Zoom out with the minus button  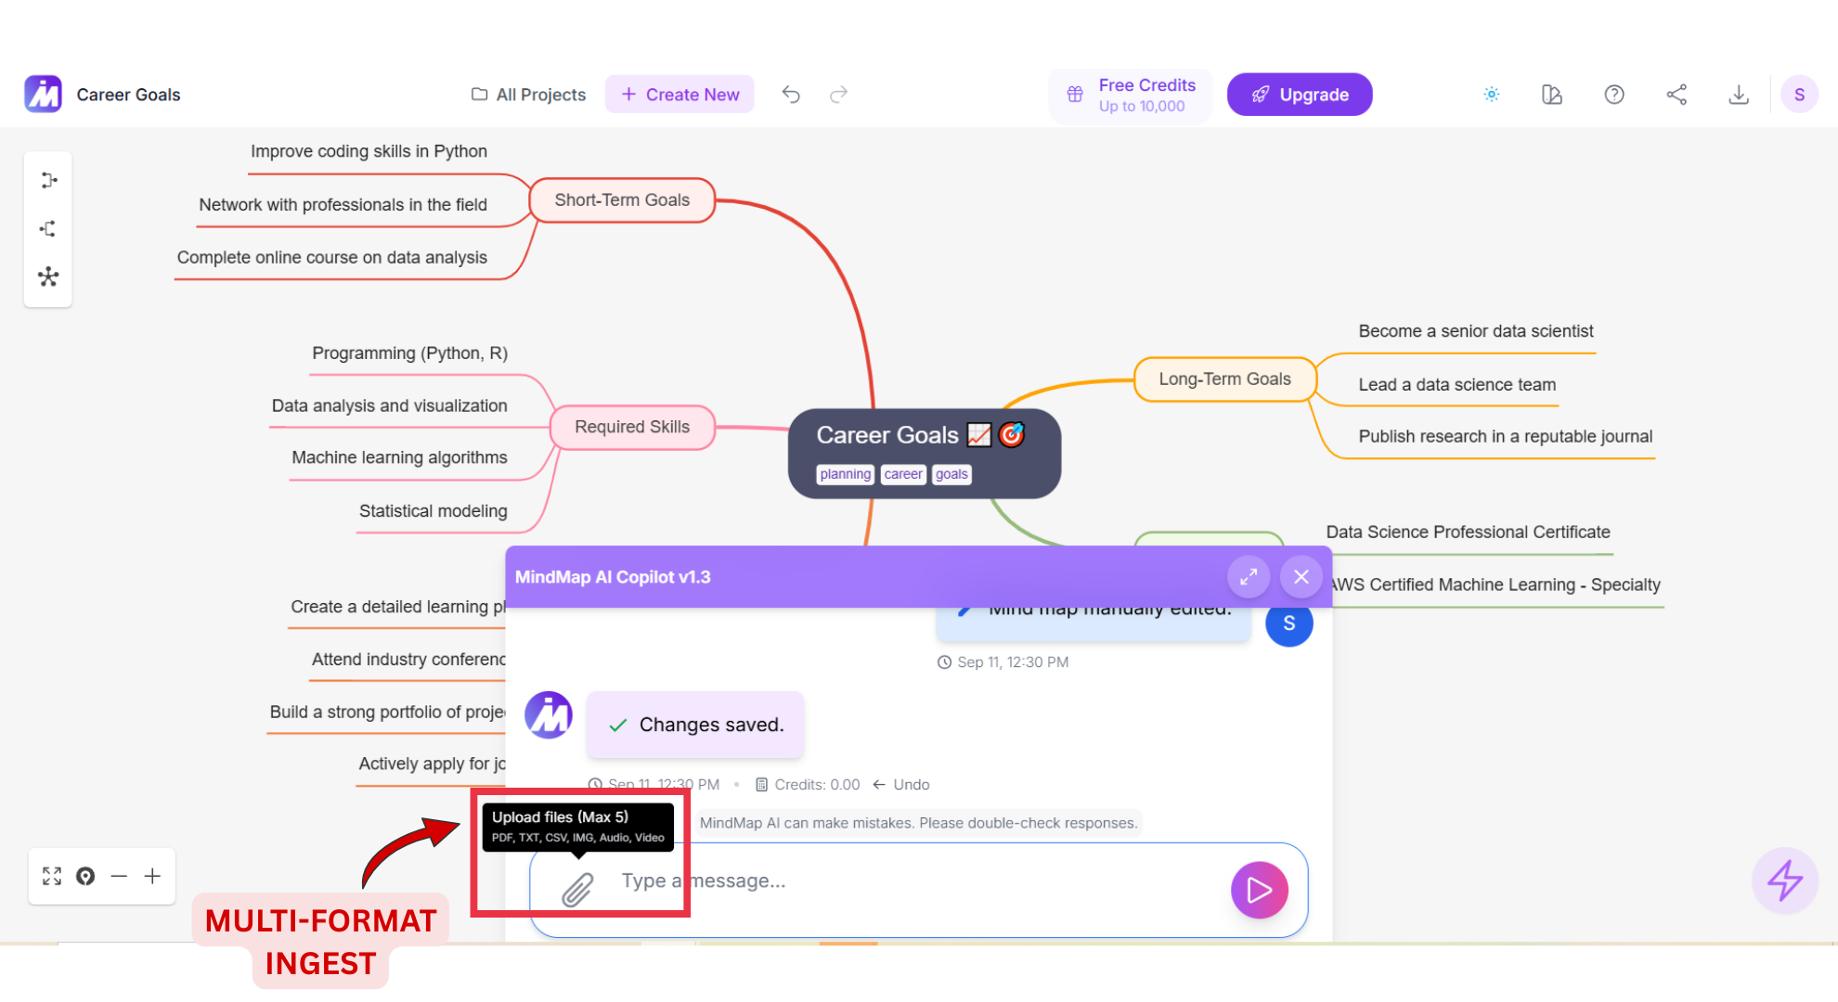pos(119,876)
